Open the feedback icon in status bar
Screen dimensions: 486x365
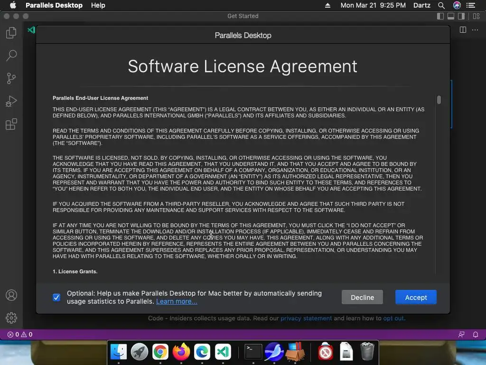[461, 334]
